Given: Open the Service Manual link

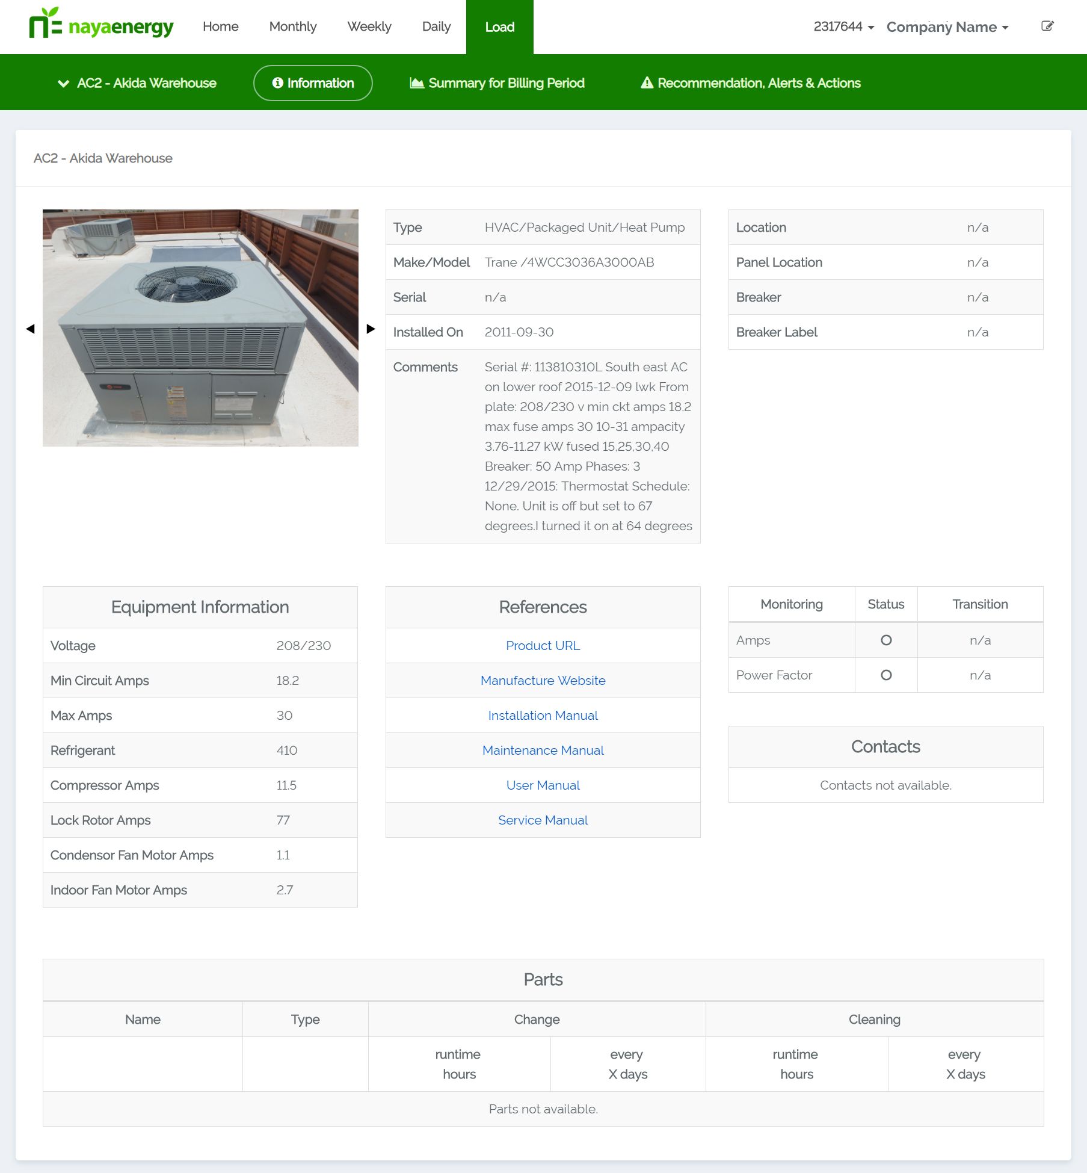Looking at the screenshot, I should [x=543, y=820].
